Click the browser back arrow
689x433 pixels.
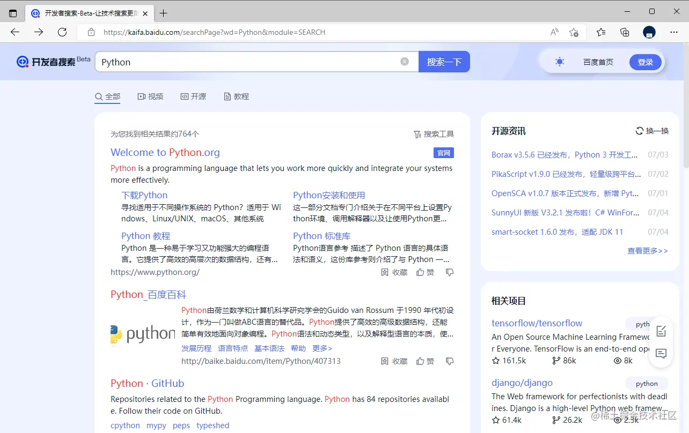[x=14, y=32]
